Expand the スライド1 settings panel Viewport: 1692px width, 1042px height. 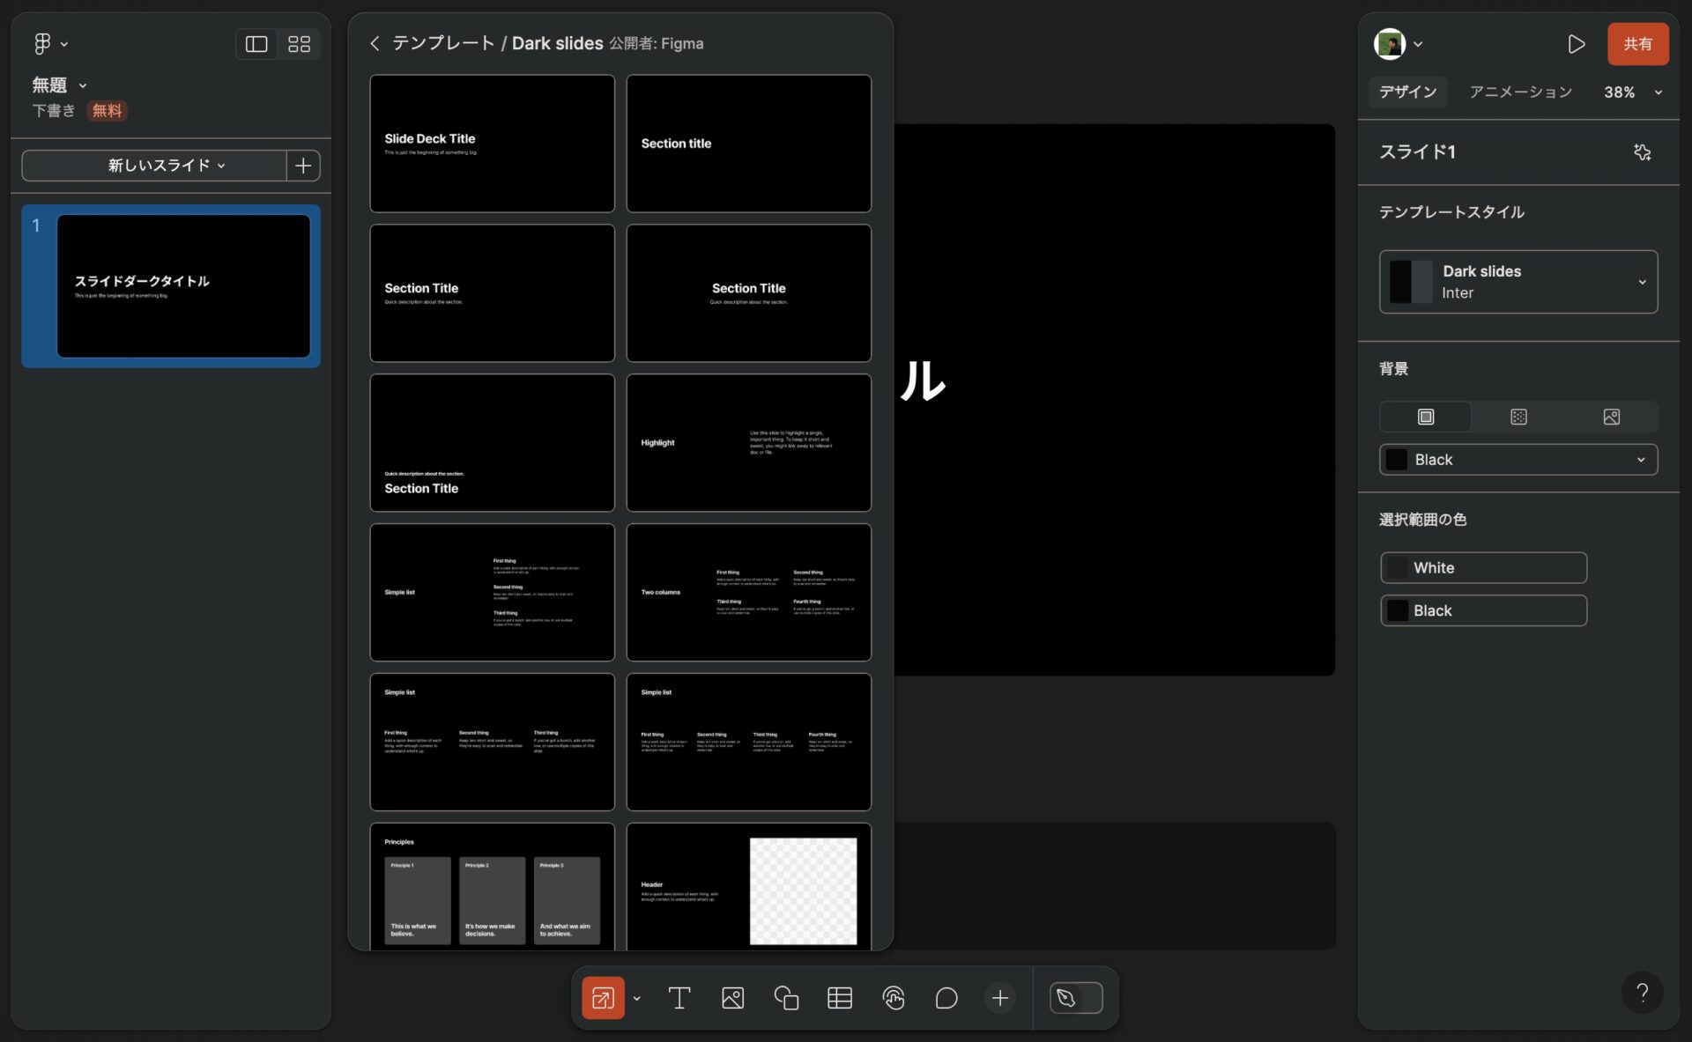coord(1644,151)
